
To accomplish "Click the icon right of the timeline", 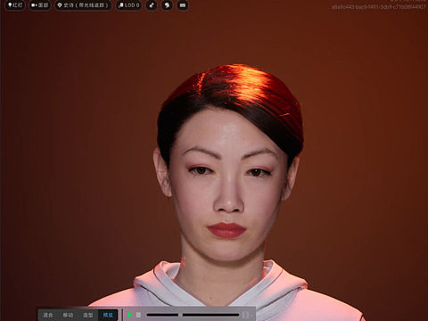I will pos(245,315).
